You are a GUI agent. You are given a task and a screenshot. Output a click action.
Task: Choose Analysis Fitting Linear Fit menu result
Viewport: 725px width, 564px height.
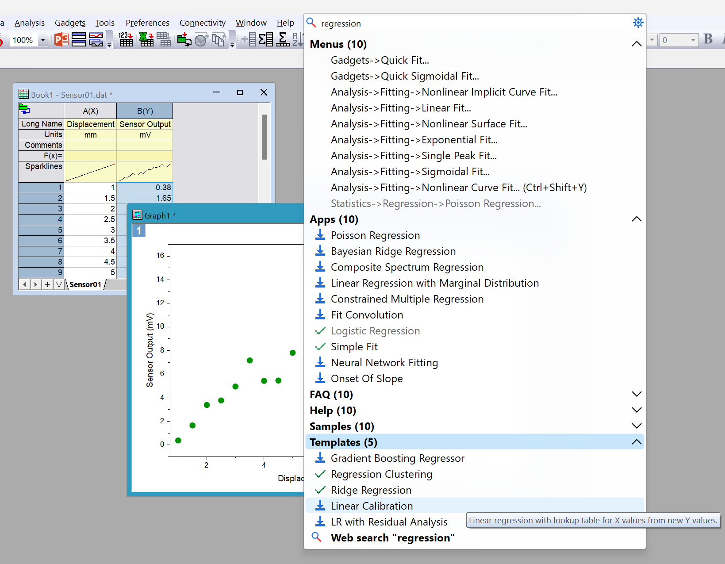(401, 108)
